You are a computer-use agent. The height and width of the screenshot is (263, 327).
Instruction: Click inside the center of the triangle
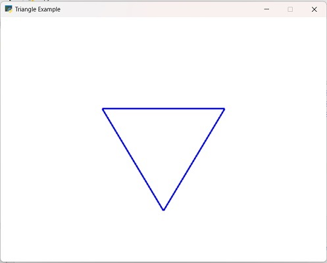coord(163,143)
